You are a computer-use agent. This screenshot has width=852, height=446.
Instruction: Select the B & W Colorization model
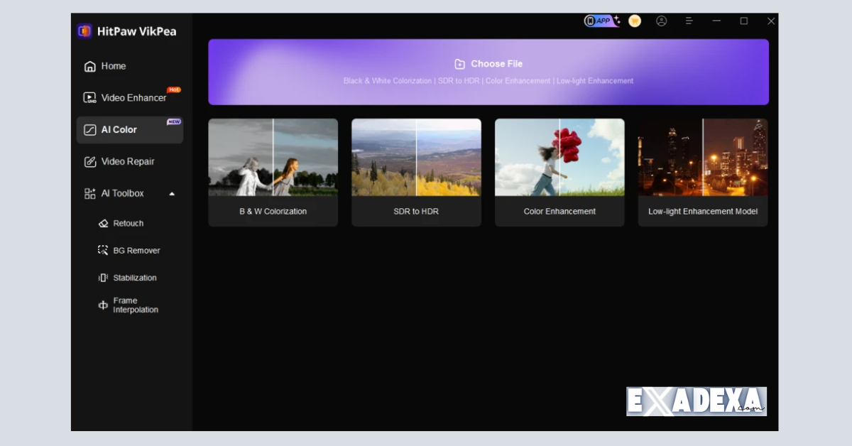pos(273,172)
